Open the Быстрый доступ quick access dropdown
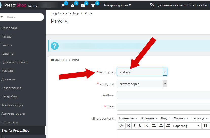Screen dimensions: 210x138 click(x=117, y=5)
